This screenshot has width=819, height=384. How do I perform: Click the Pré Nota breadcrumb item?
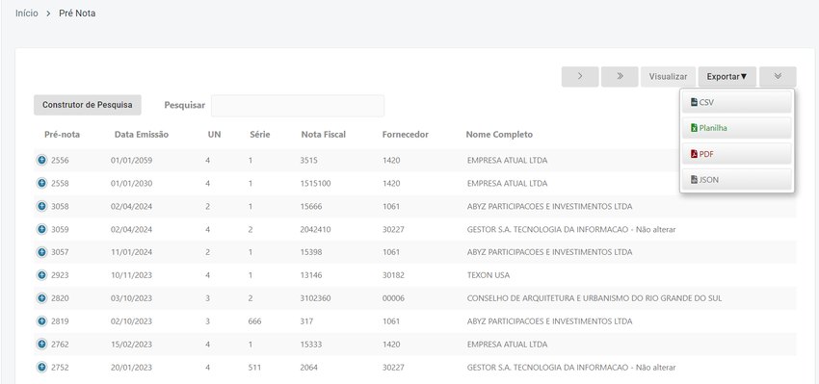coord(77,13)
